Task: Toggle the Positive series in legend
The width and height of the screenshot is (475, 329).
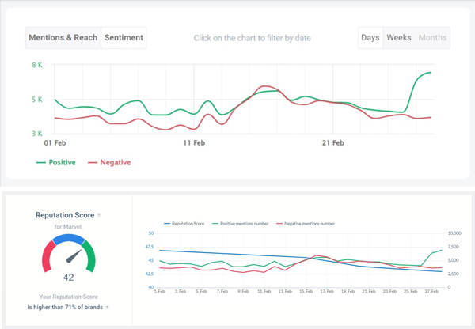Action: (x=55, y=163)
